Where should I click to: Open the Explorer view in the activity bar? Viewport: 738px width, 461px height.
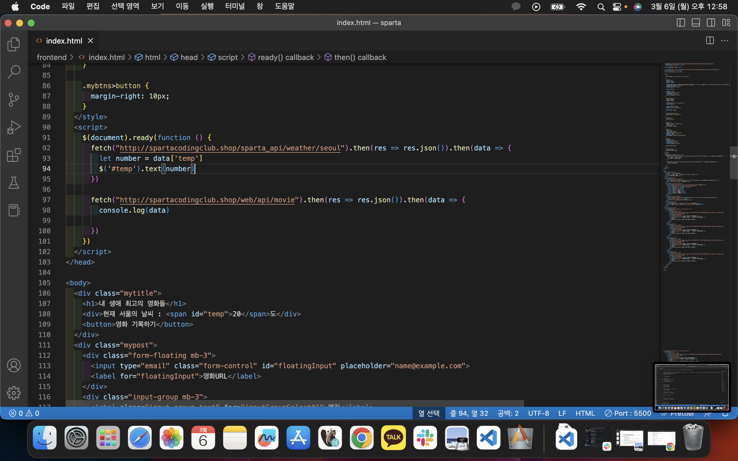(14, 44)
